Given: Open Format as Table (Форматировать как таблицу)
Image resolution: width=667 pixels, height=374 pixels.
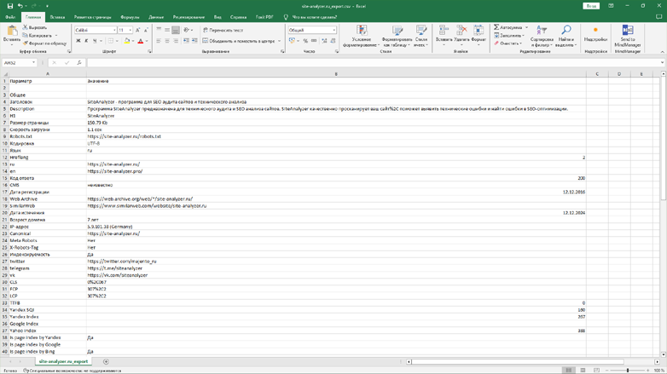Looking at the screenshot, I should (397, 36).
